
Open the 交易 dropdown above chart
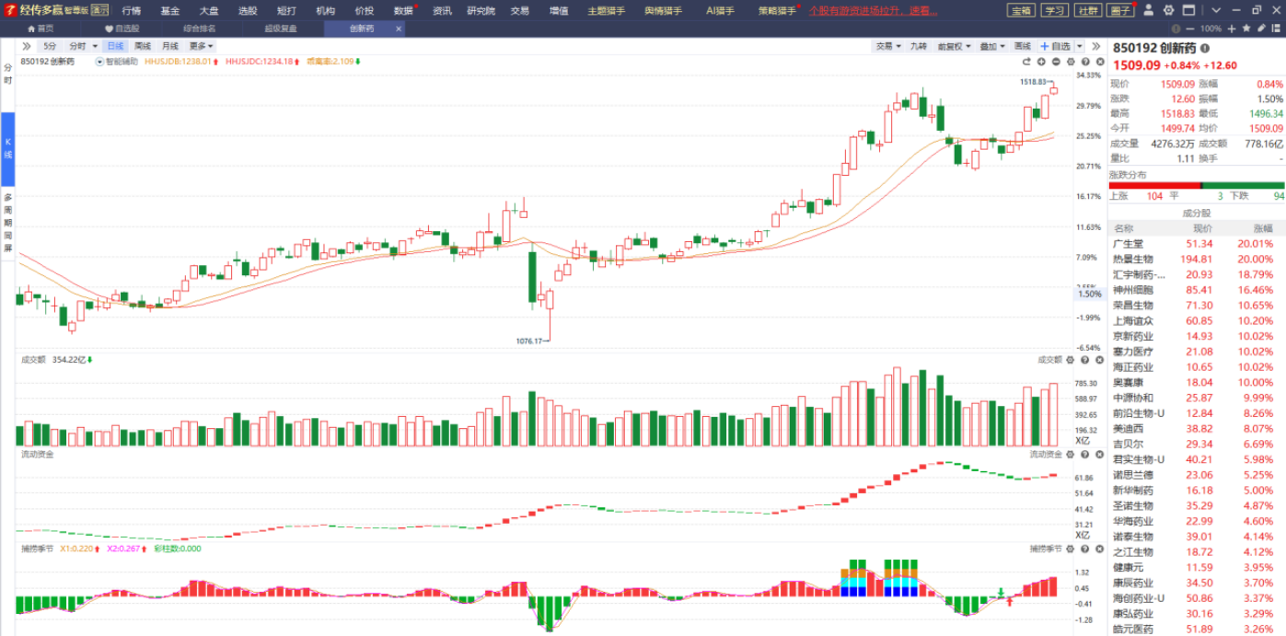[x=888, y=46]
